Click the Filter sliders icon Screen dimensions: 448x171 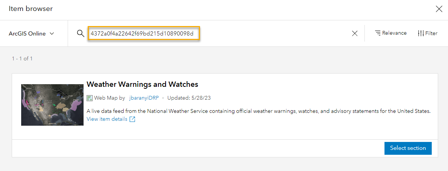click(x=421, y=33)
